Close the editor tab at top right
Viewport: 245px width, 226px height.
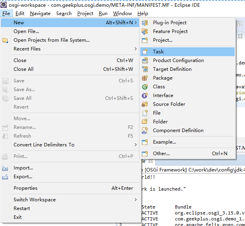[x=240, y=36]
